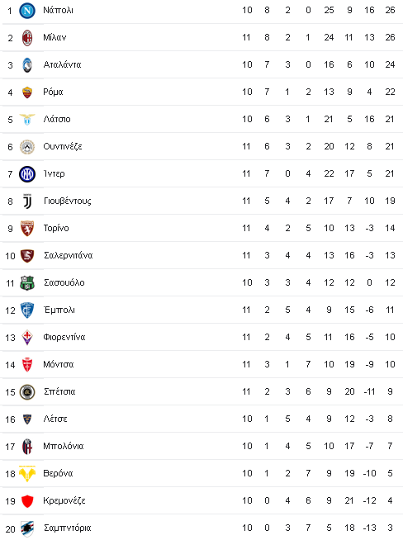Click the Έμπολι row points value 11
The image size is (403, 540).
[x=390, y=310]
